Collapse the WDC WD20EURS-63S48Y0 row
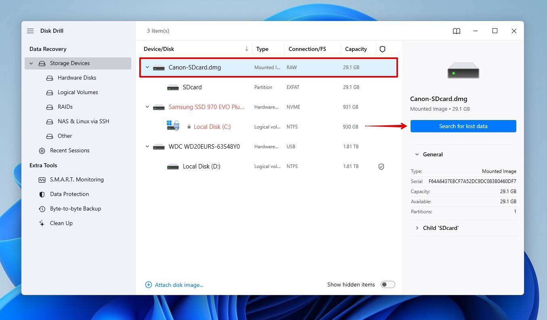The width and height of the screenshot is (547, 320). point(147,147)
